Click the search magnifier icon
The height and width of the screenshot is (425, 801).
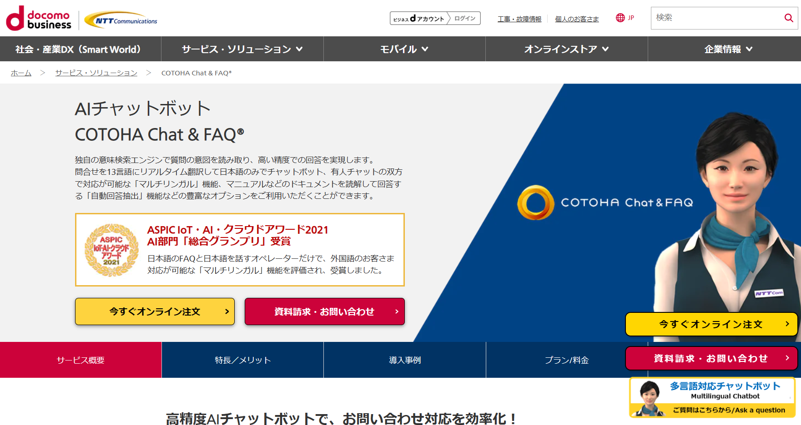tap(789, 18)
